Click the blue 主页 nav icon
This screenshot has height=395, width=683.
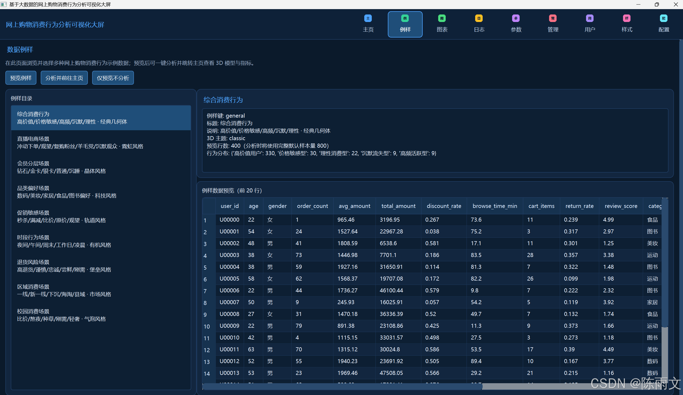point(368,18)
